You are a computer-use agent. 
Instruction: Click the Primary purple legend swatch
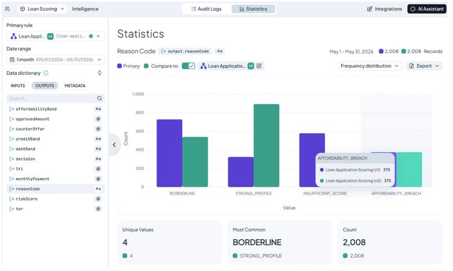coord(120,66)
